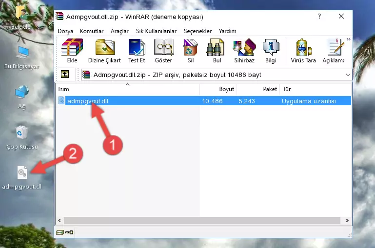Click the horizontal scrollbar right arrow
Screen dimensions: 375x248
347,220
